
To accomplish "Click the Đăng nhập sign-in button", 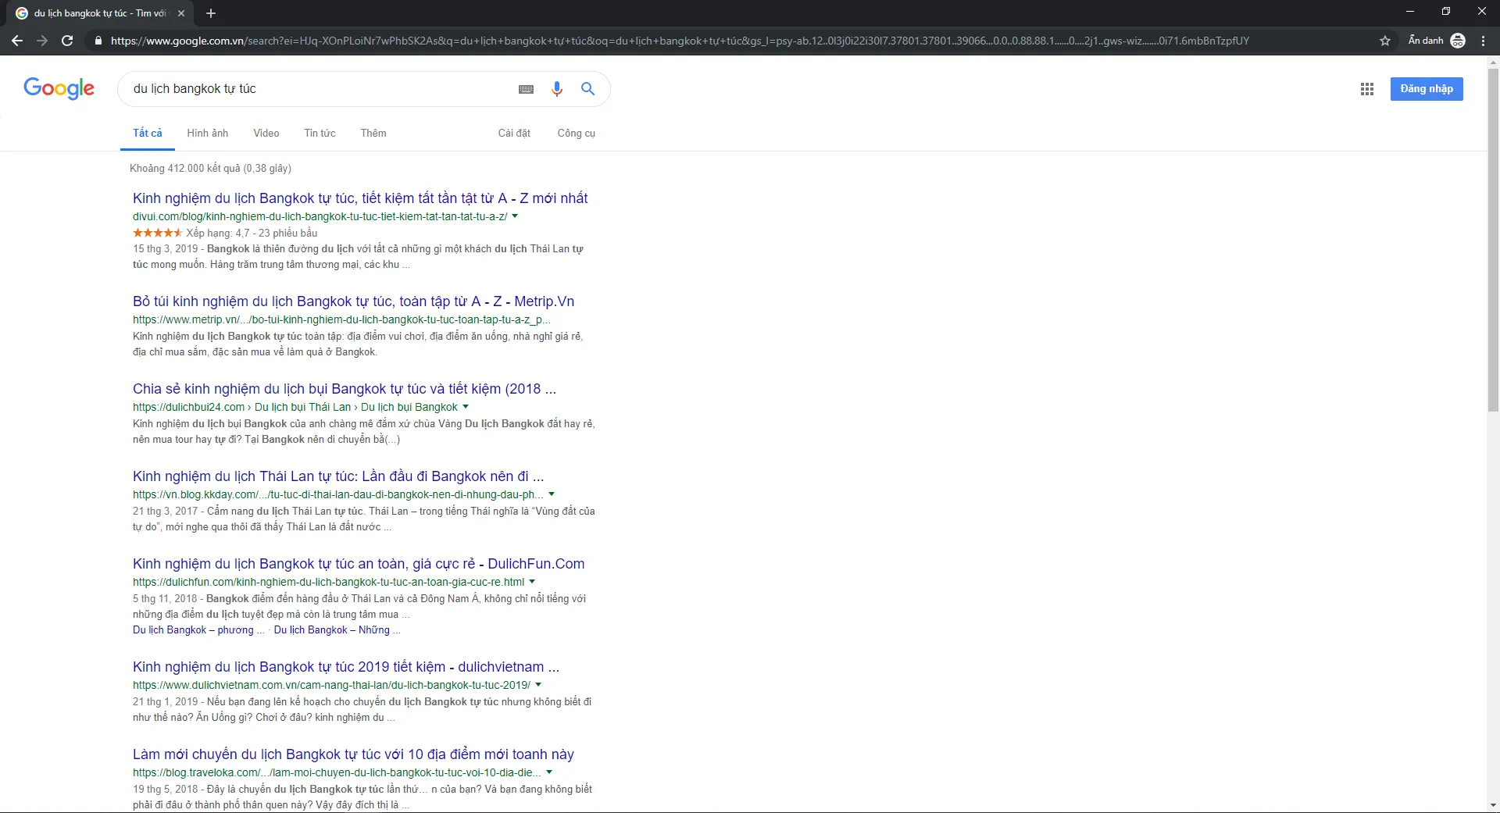I will [x=1426, y=89].
